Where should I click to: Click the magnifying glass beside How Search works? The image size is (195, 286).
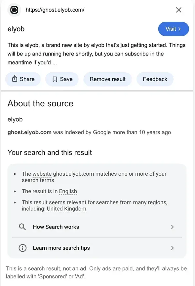point(22,227)
